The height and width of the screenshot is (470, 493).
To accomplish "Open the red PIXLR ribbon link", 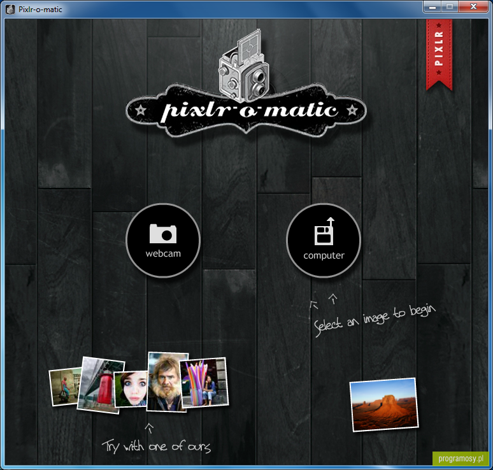I will click(x=439, y=54).
